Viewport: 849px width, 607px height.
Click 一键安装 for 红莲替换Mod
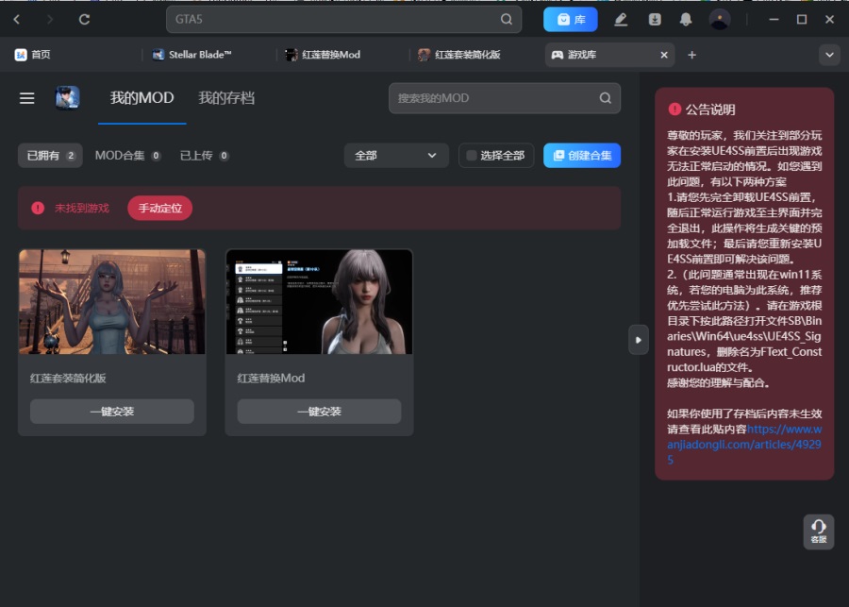320,412
